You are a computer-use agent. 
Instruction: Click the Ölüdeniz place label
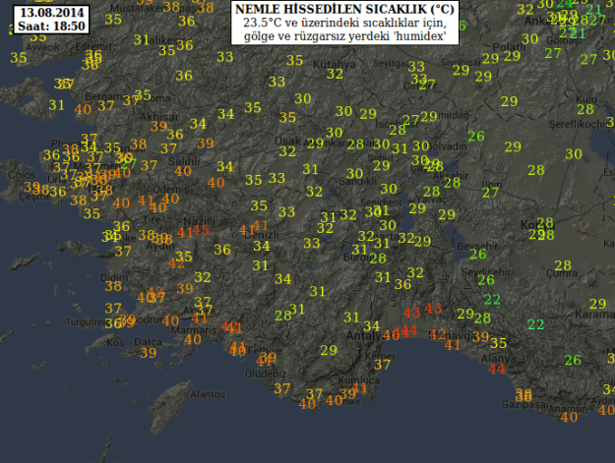[x=264, y=374]
